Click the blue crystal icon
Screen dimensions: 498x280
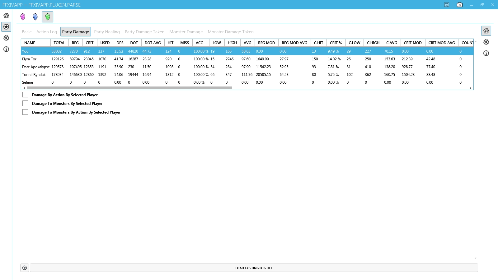pos(35,17)
